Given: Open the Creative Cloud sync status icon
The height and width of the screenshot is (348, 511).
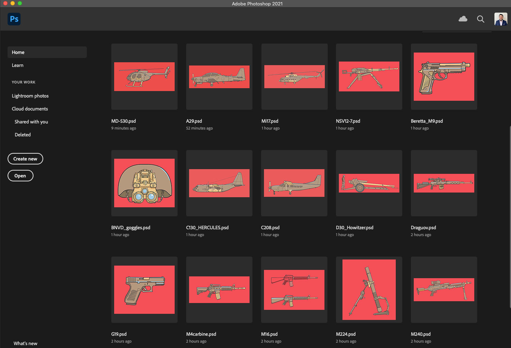Looking at the screenshot, I should (x=463, y=19).
